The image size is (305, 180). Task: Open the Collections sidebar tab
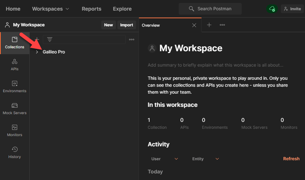pos(15,43)
